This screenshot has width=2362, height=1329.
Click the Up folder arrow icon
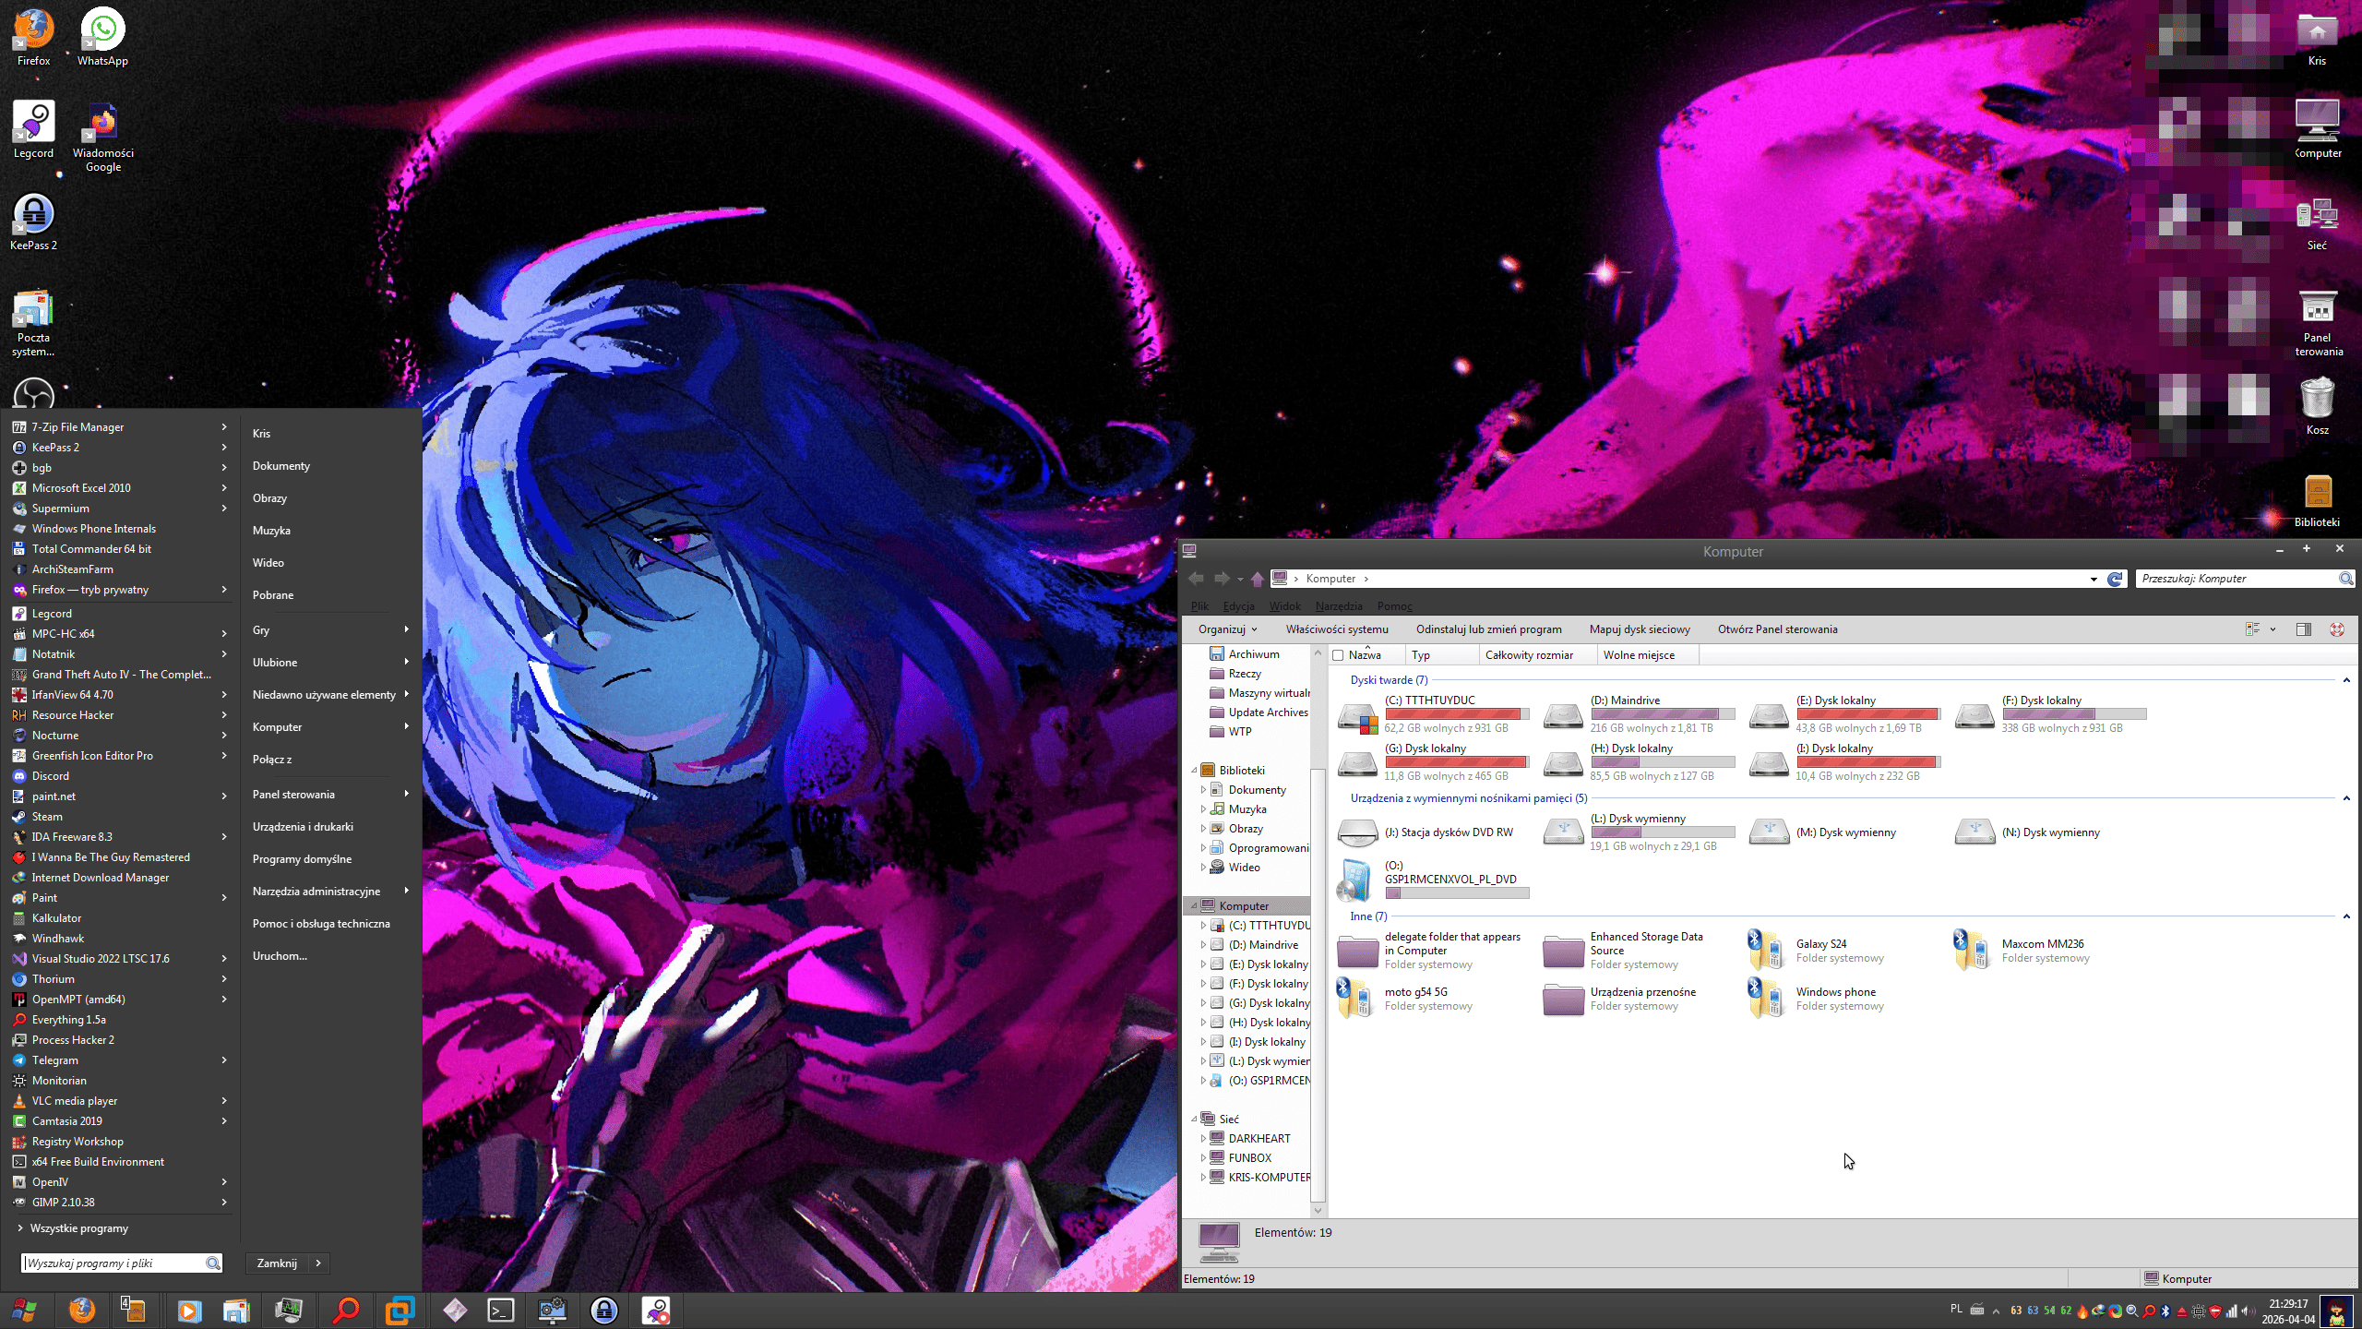pos(1257,579)
